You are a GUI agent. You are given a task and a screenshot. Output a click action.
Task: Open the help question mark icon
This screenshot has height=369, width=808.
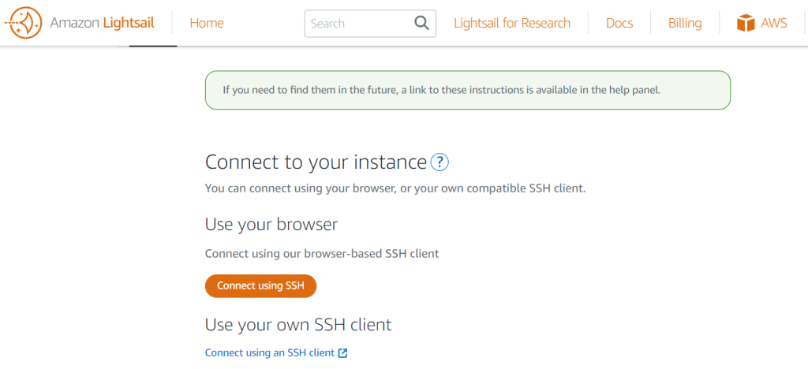pyautogui.click(x=440, y=162)
